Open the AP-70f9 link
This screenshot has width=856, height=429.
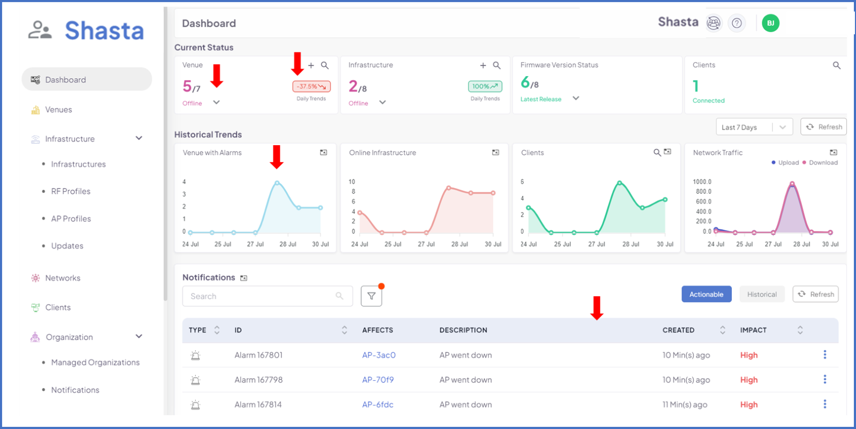coord(378,380)
